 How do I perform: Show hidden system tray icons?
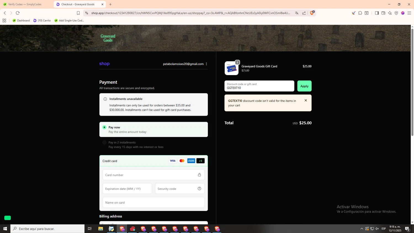tap(362, 229)
